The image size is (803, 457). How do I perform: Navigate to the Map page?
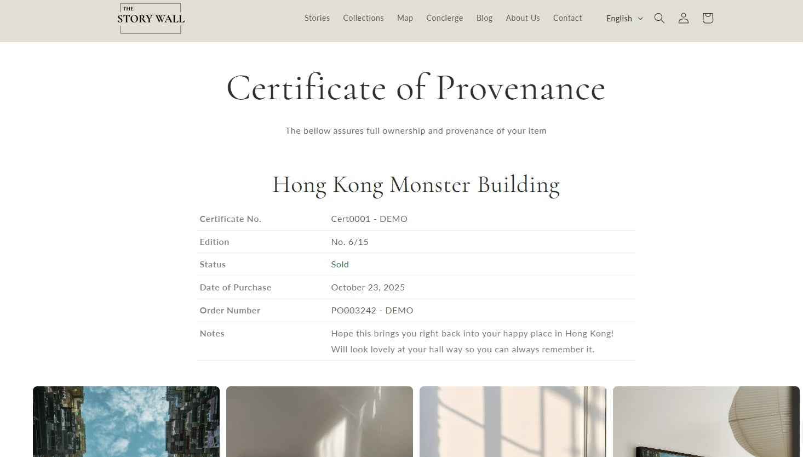pos(405,18)
